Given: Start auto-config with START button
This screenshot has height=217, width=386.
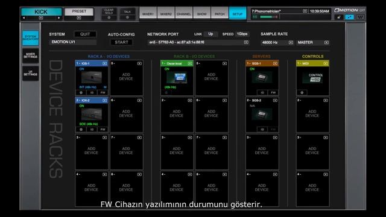Looking at the screenshot, I should pos(121,42).
